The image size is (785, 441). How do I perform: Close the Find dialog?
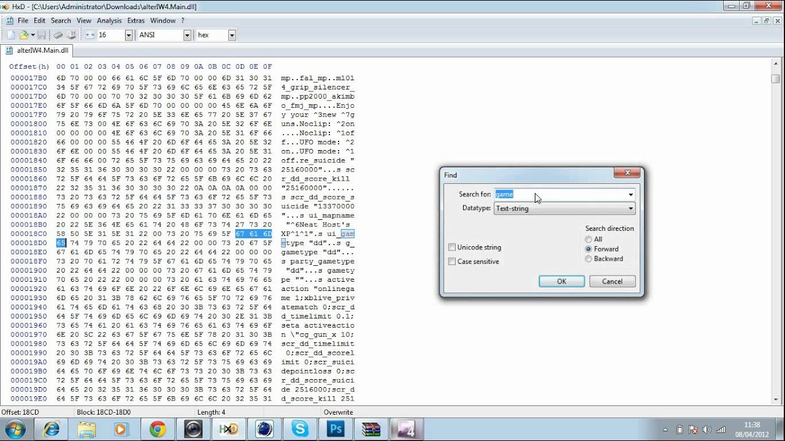627,174
